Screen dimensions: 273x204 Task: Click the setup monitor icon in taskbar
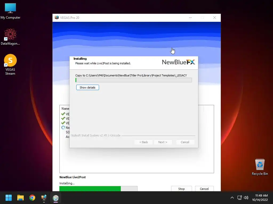[44, 198]
